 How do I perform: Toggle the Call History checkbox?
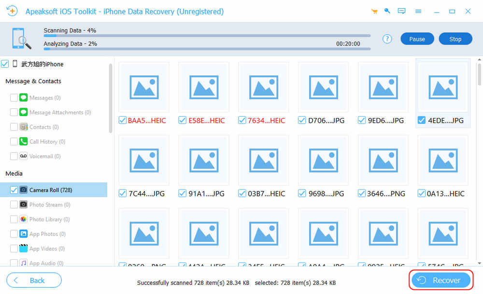(x=14, y=141)
